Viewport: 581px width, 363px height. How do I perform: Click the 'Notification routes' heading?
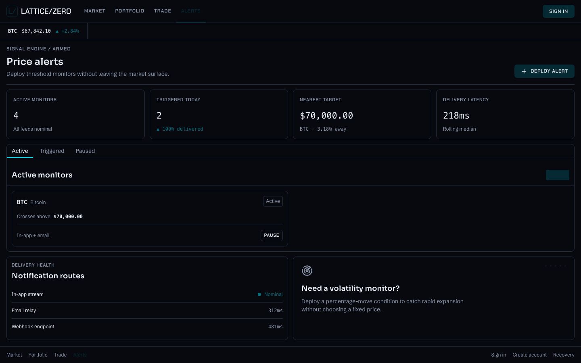coord(48,276)
